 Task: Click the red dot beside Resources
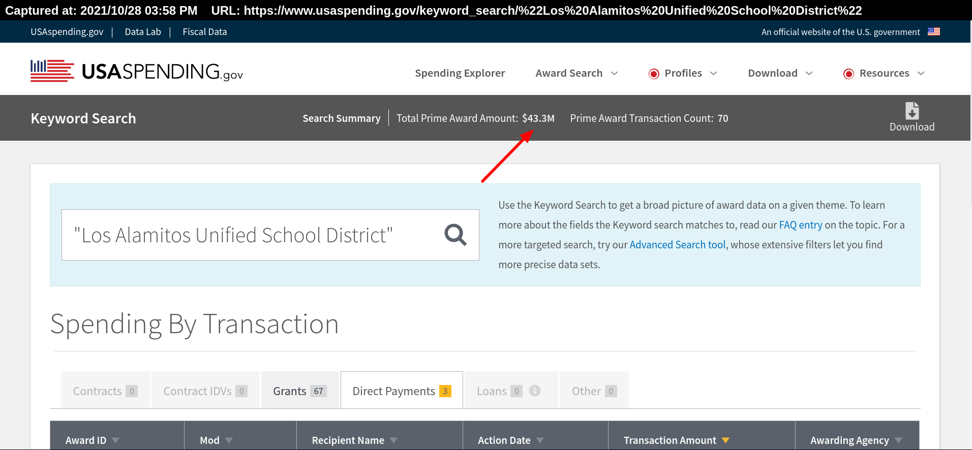click(848, 74)
